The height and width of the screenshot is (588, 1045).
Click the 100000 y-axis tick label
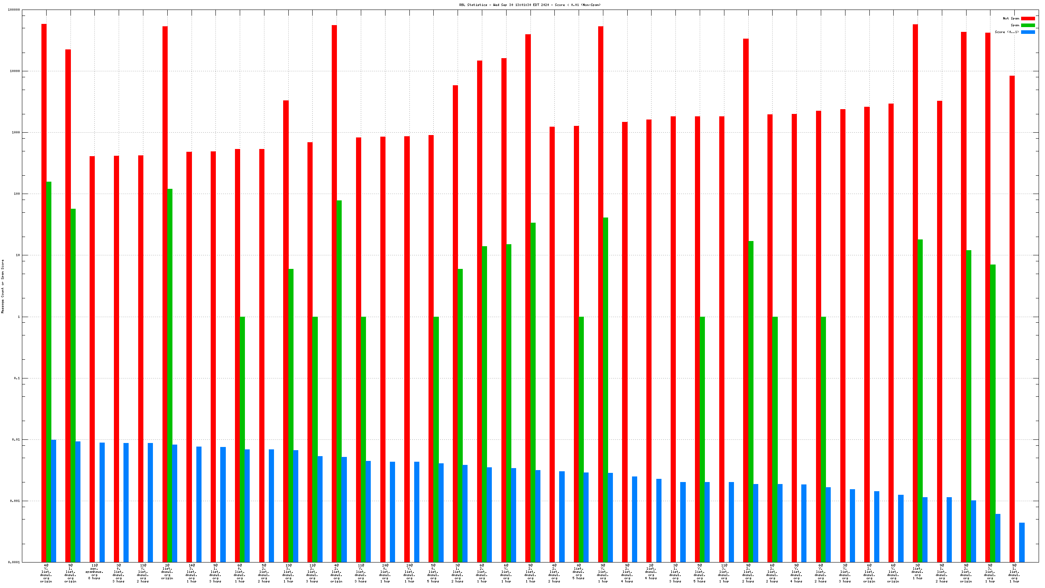[x=14, y=10]
